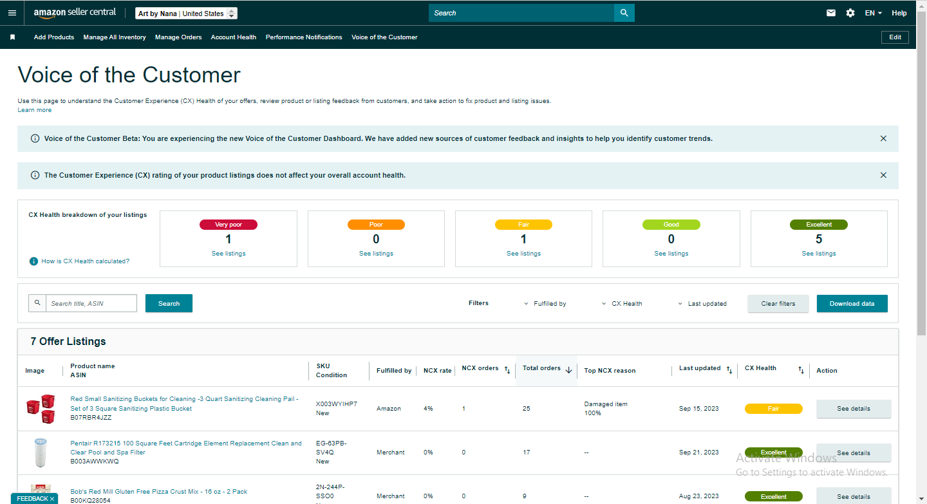927x504 pixels.
Task: Click the Fair CX Health badge in buckets row
Action: pos(774,409)
